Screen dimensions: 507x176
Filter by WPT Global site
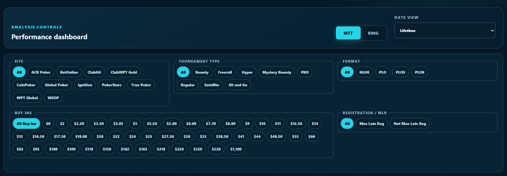click(x=27, y=98)
